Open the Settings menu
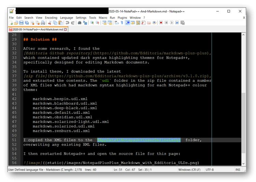This screenshot has height=182, width=256. point(81,18)
